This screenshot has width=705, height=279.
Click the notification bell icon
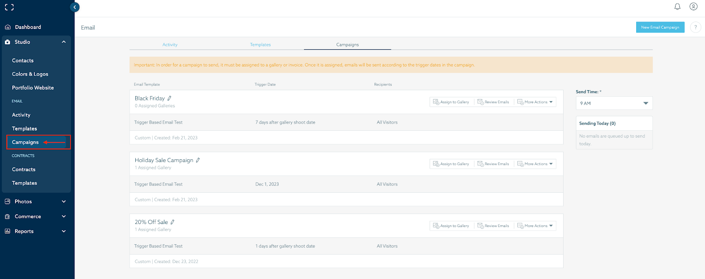(677, 7)
